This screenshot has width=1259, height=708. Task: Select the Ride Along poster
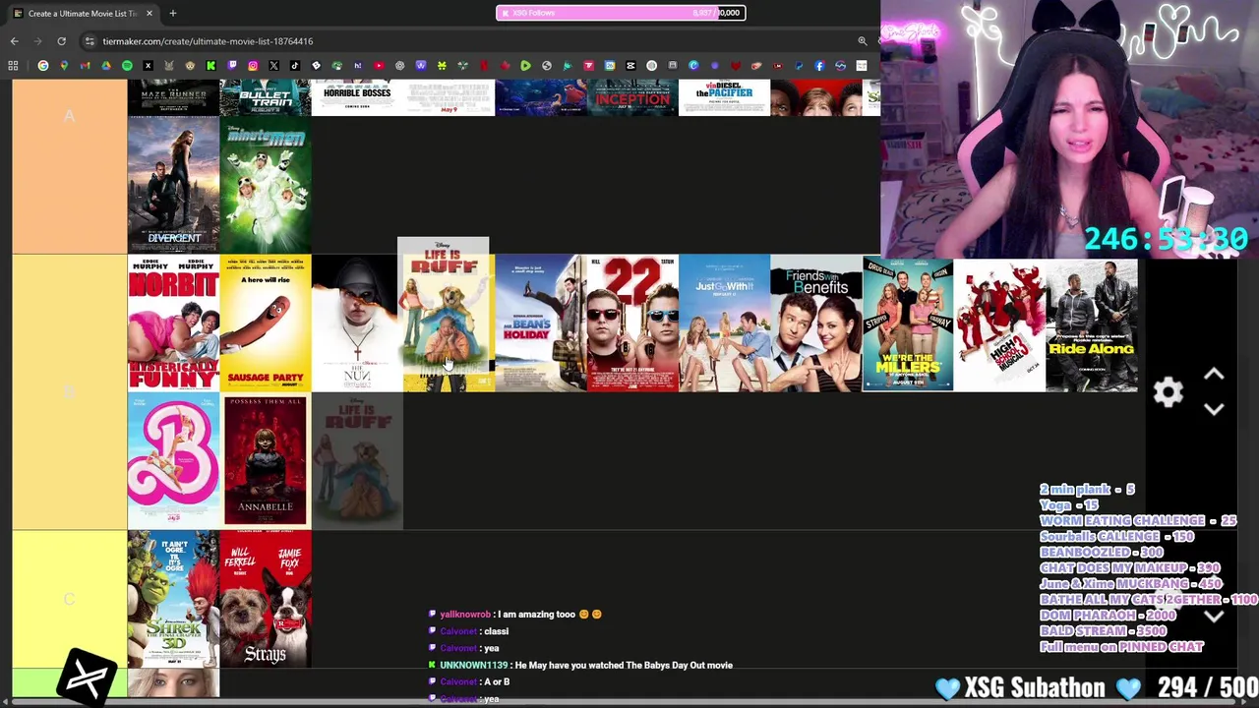pos(1092,323)
